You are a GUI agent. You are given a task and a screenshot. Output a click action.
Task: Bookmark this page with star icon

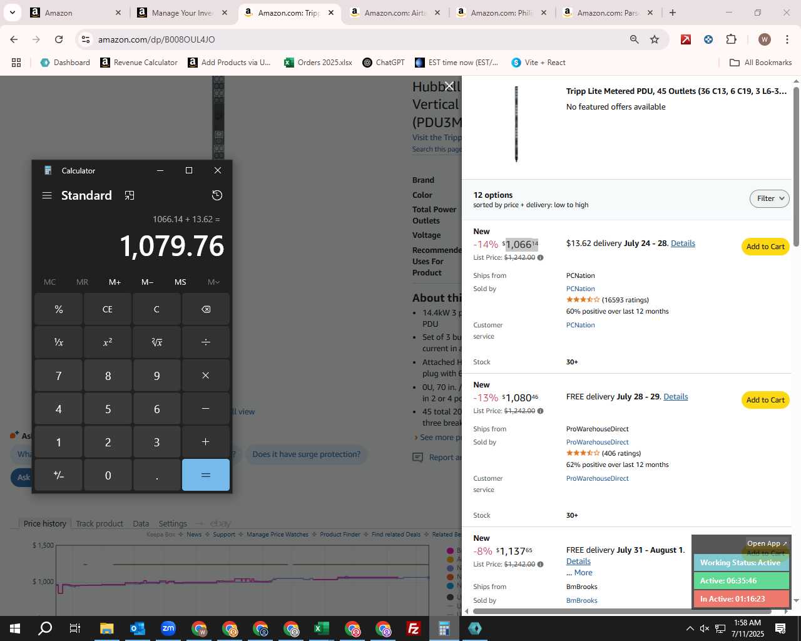(x=655, y=39)
